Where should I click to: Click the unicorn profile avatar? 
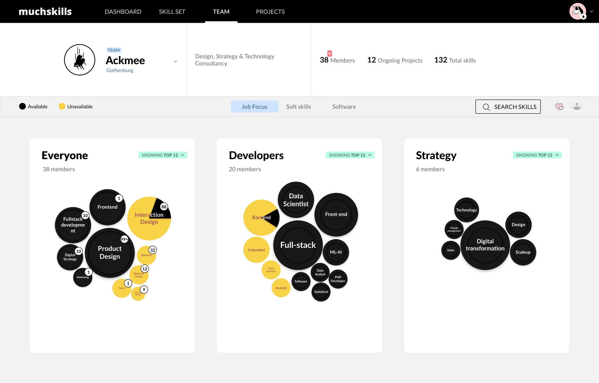(578, 11)
